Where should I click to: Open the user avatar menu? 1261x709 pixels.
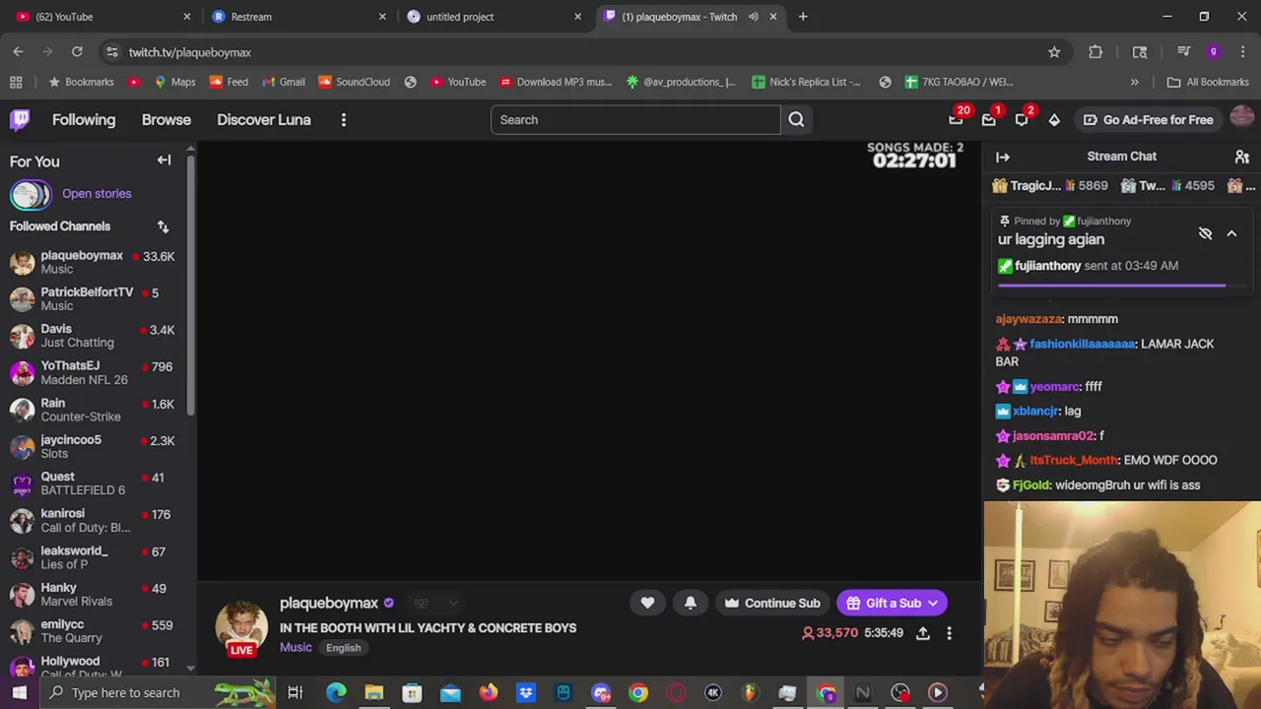tap(1242, 119)
